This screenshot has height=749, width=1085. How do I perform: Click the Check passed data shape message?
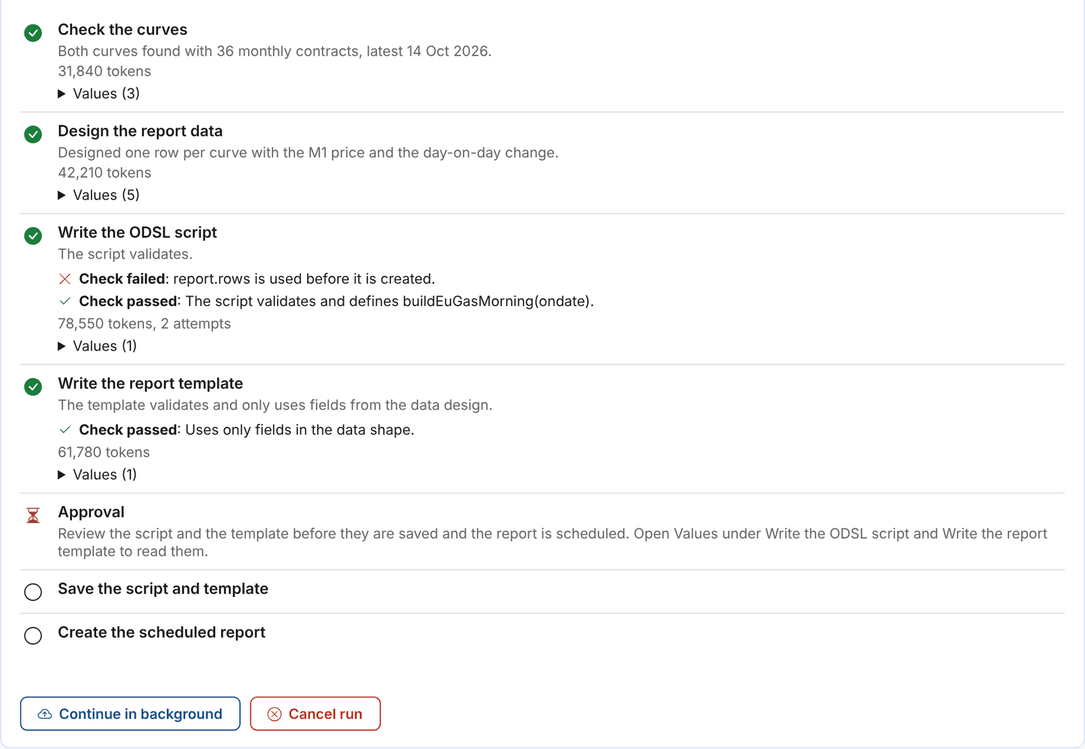tap(247, 430)
